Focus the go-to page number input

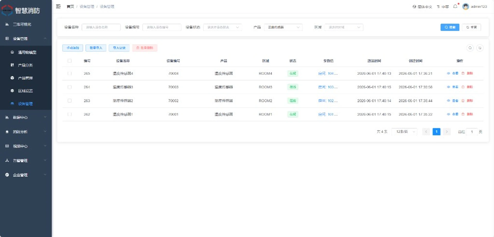(x=472, y=132)
